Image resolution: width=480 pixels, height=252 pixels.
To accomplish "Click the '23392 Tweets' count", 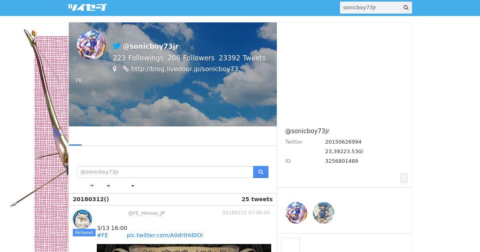I will (242, 58).
